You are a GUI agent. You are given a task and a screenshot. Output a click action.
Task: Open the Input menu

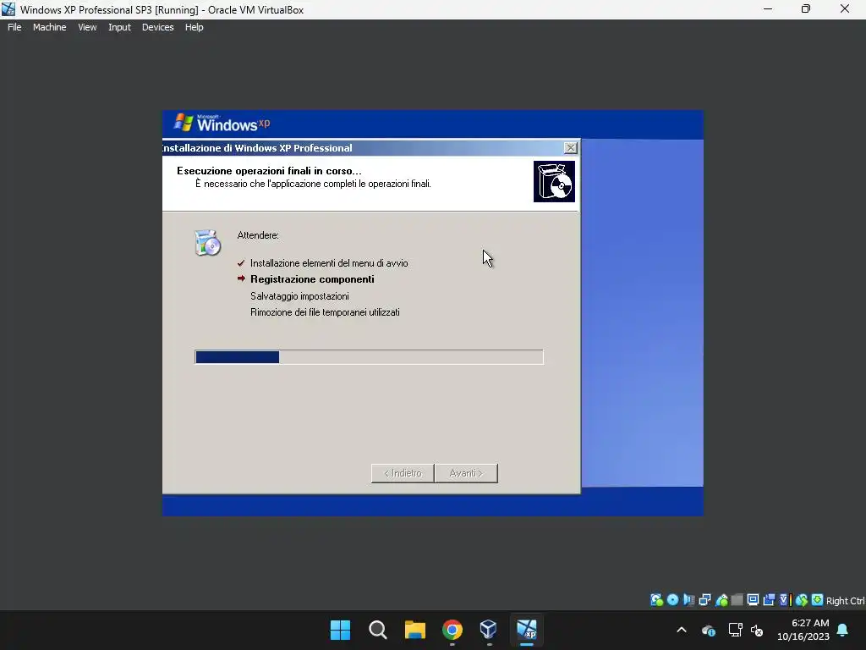point(119,27)
